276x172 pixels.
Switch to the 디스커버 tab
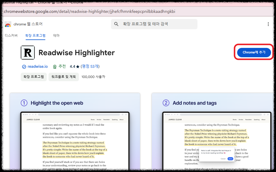11,35
